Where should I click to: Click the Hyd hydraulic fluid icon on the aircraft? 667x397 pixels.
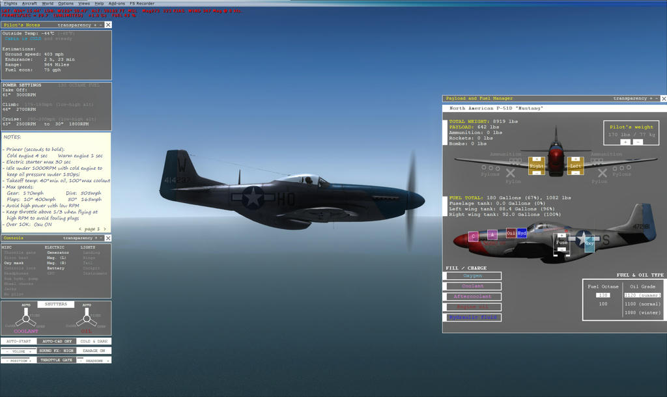(522, 232)
